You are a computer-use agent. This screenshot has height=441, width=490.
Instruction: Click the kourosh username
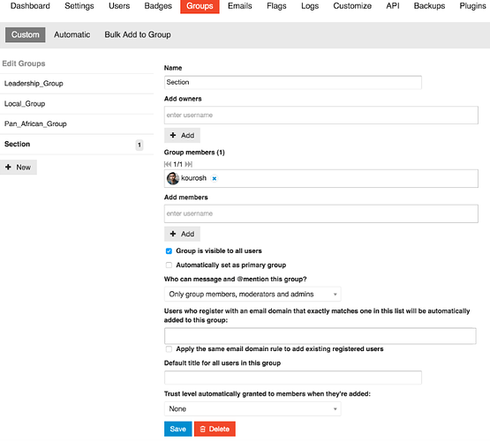coord(193,178)
